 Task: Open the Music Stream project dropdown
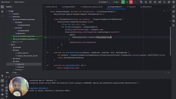click(x=6, y=2)
